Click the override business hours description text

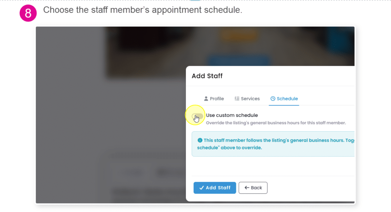276,123
